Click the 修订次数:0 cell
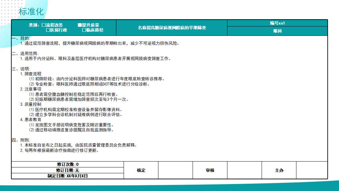 tap(68, 164)
